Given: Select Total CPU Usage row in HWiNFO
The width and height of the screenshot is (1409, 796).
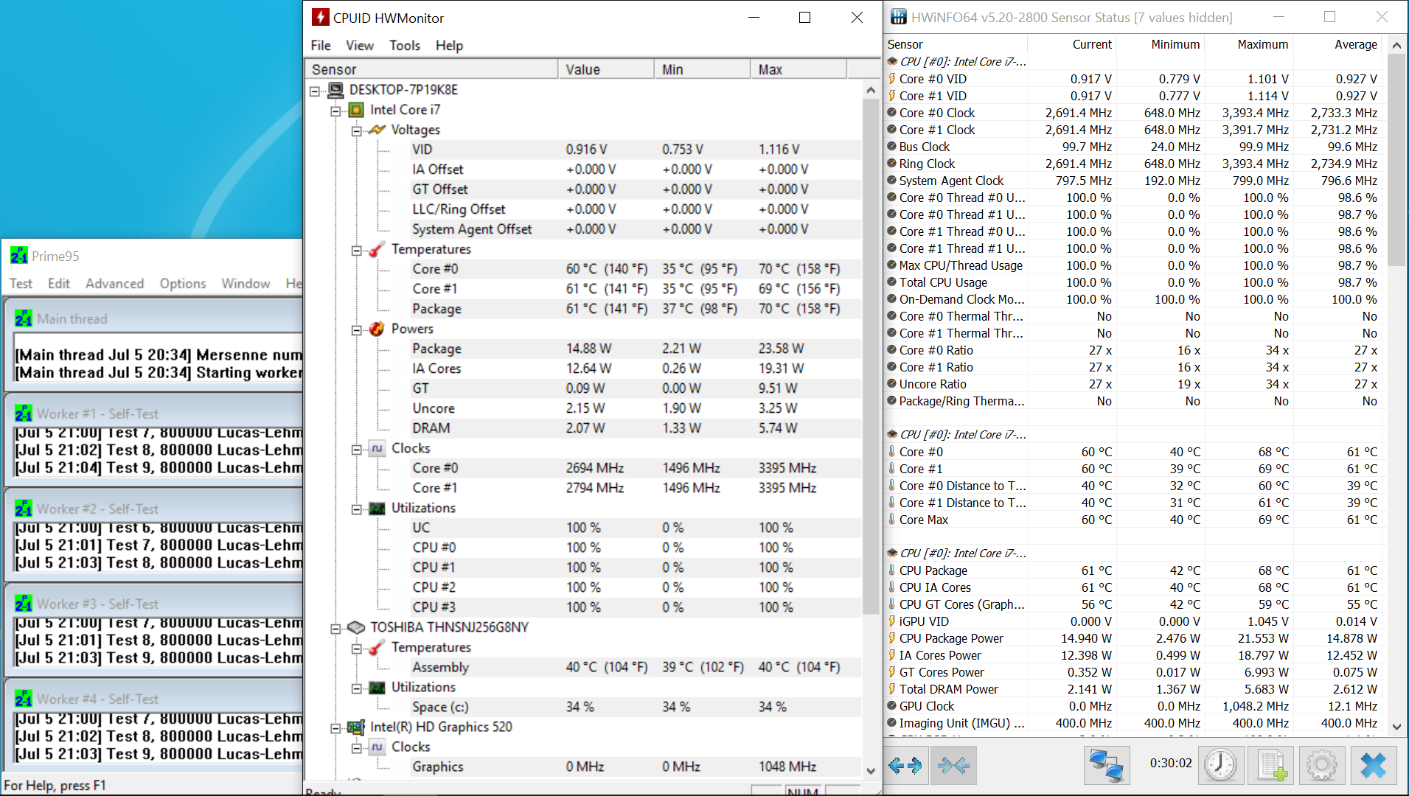Looking at the screenshot, I should tap(1133, 282).
